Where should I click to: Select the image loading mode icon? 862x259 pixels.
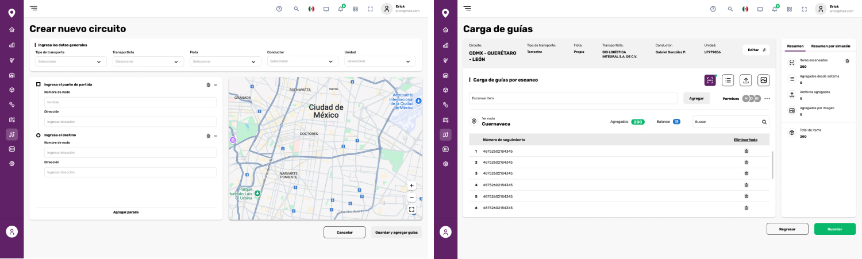(x=763, y=80)
